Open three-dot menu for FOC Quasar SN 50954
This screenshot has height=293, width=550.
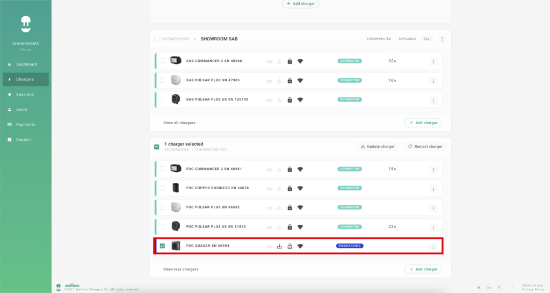433,247
